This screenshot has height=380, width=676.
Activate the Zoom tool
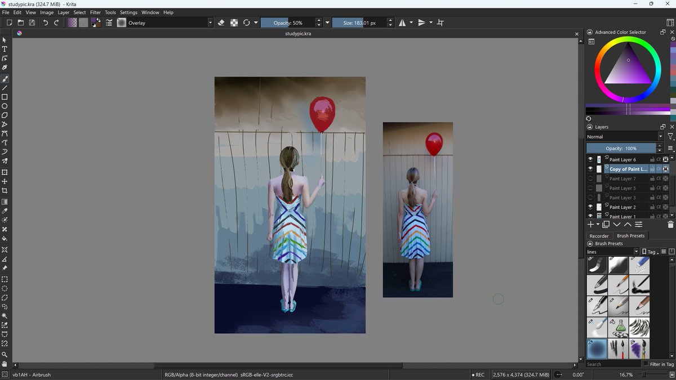[x=5, y=355]
